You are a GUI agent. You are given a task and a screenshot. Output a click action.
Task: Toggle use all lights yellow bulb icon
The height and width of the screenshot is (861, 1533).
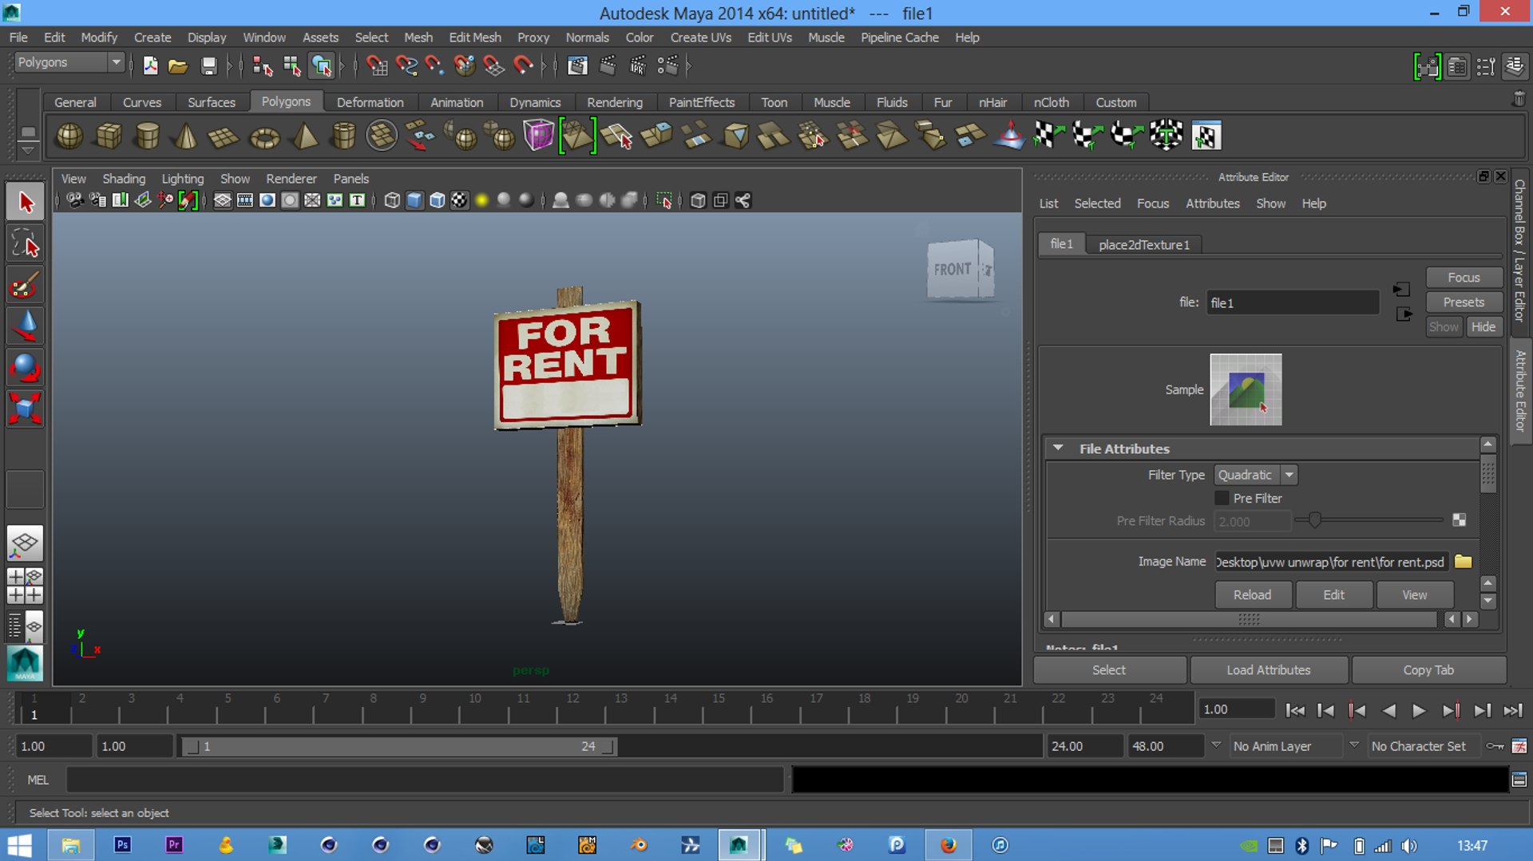click(x=481, y=200)
